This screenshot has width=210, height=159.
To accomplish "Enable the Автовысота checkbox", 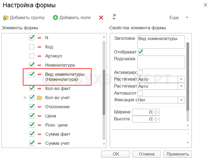I will click(x=140, y=93).
